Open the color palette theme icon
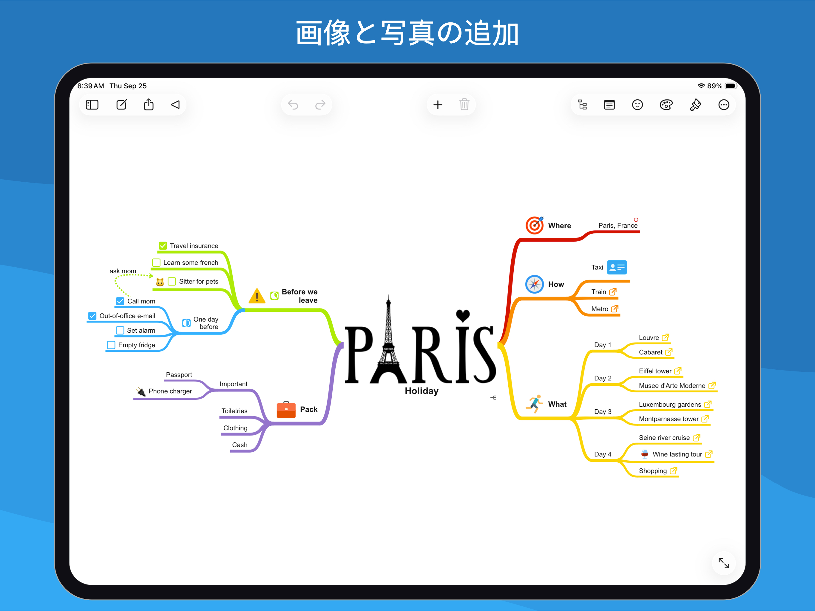815x611 pixels. [x=666, y=105]
